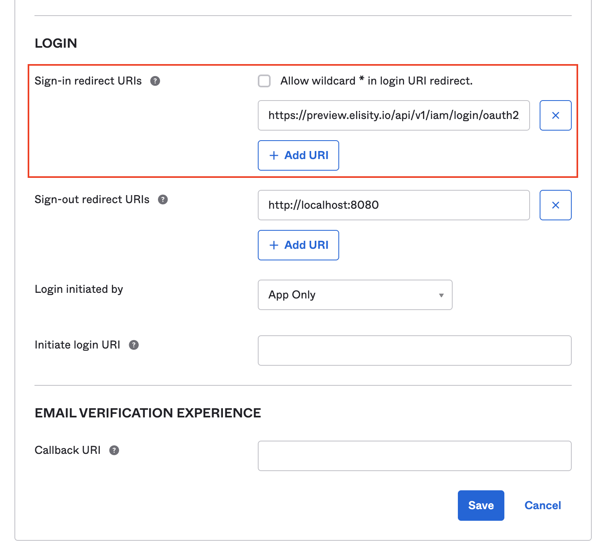This screenshot has width=607, height=548.
Task: Remove the preview.elisity.io sign-in redirect URI
Action: (555, 115)
